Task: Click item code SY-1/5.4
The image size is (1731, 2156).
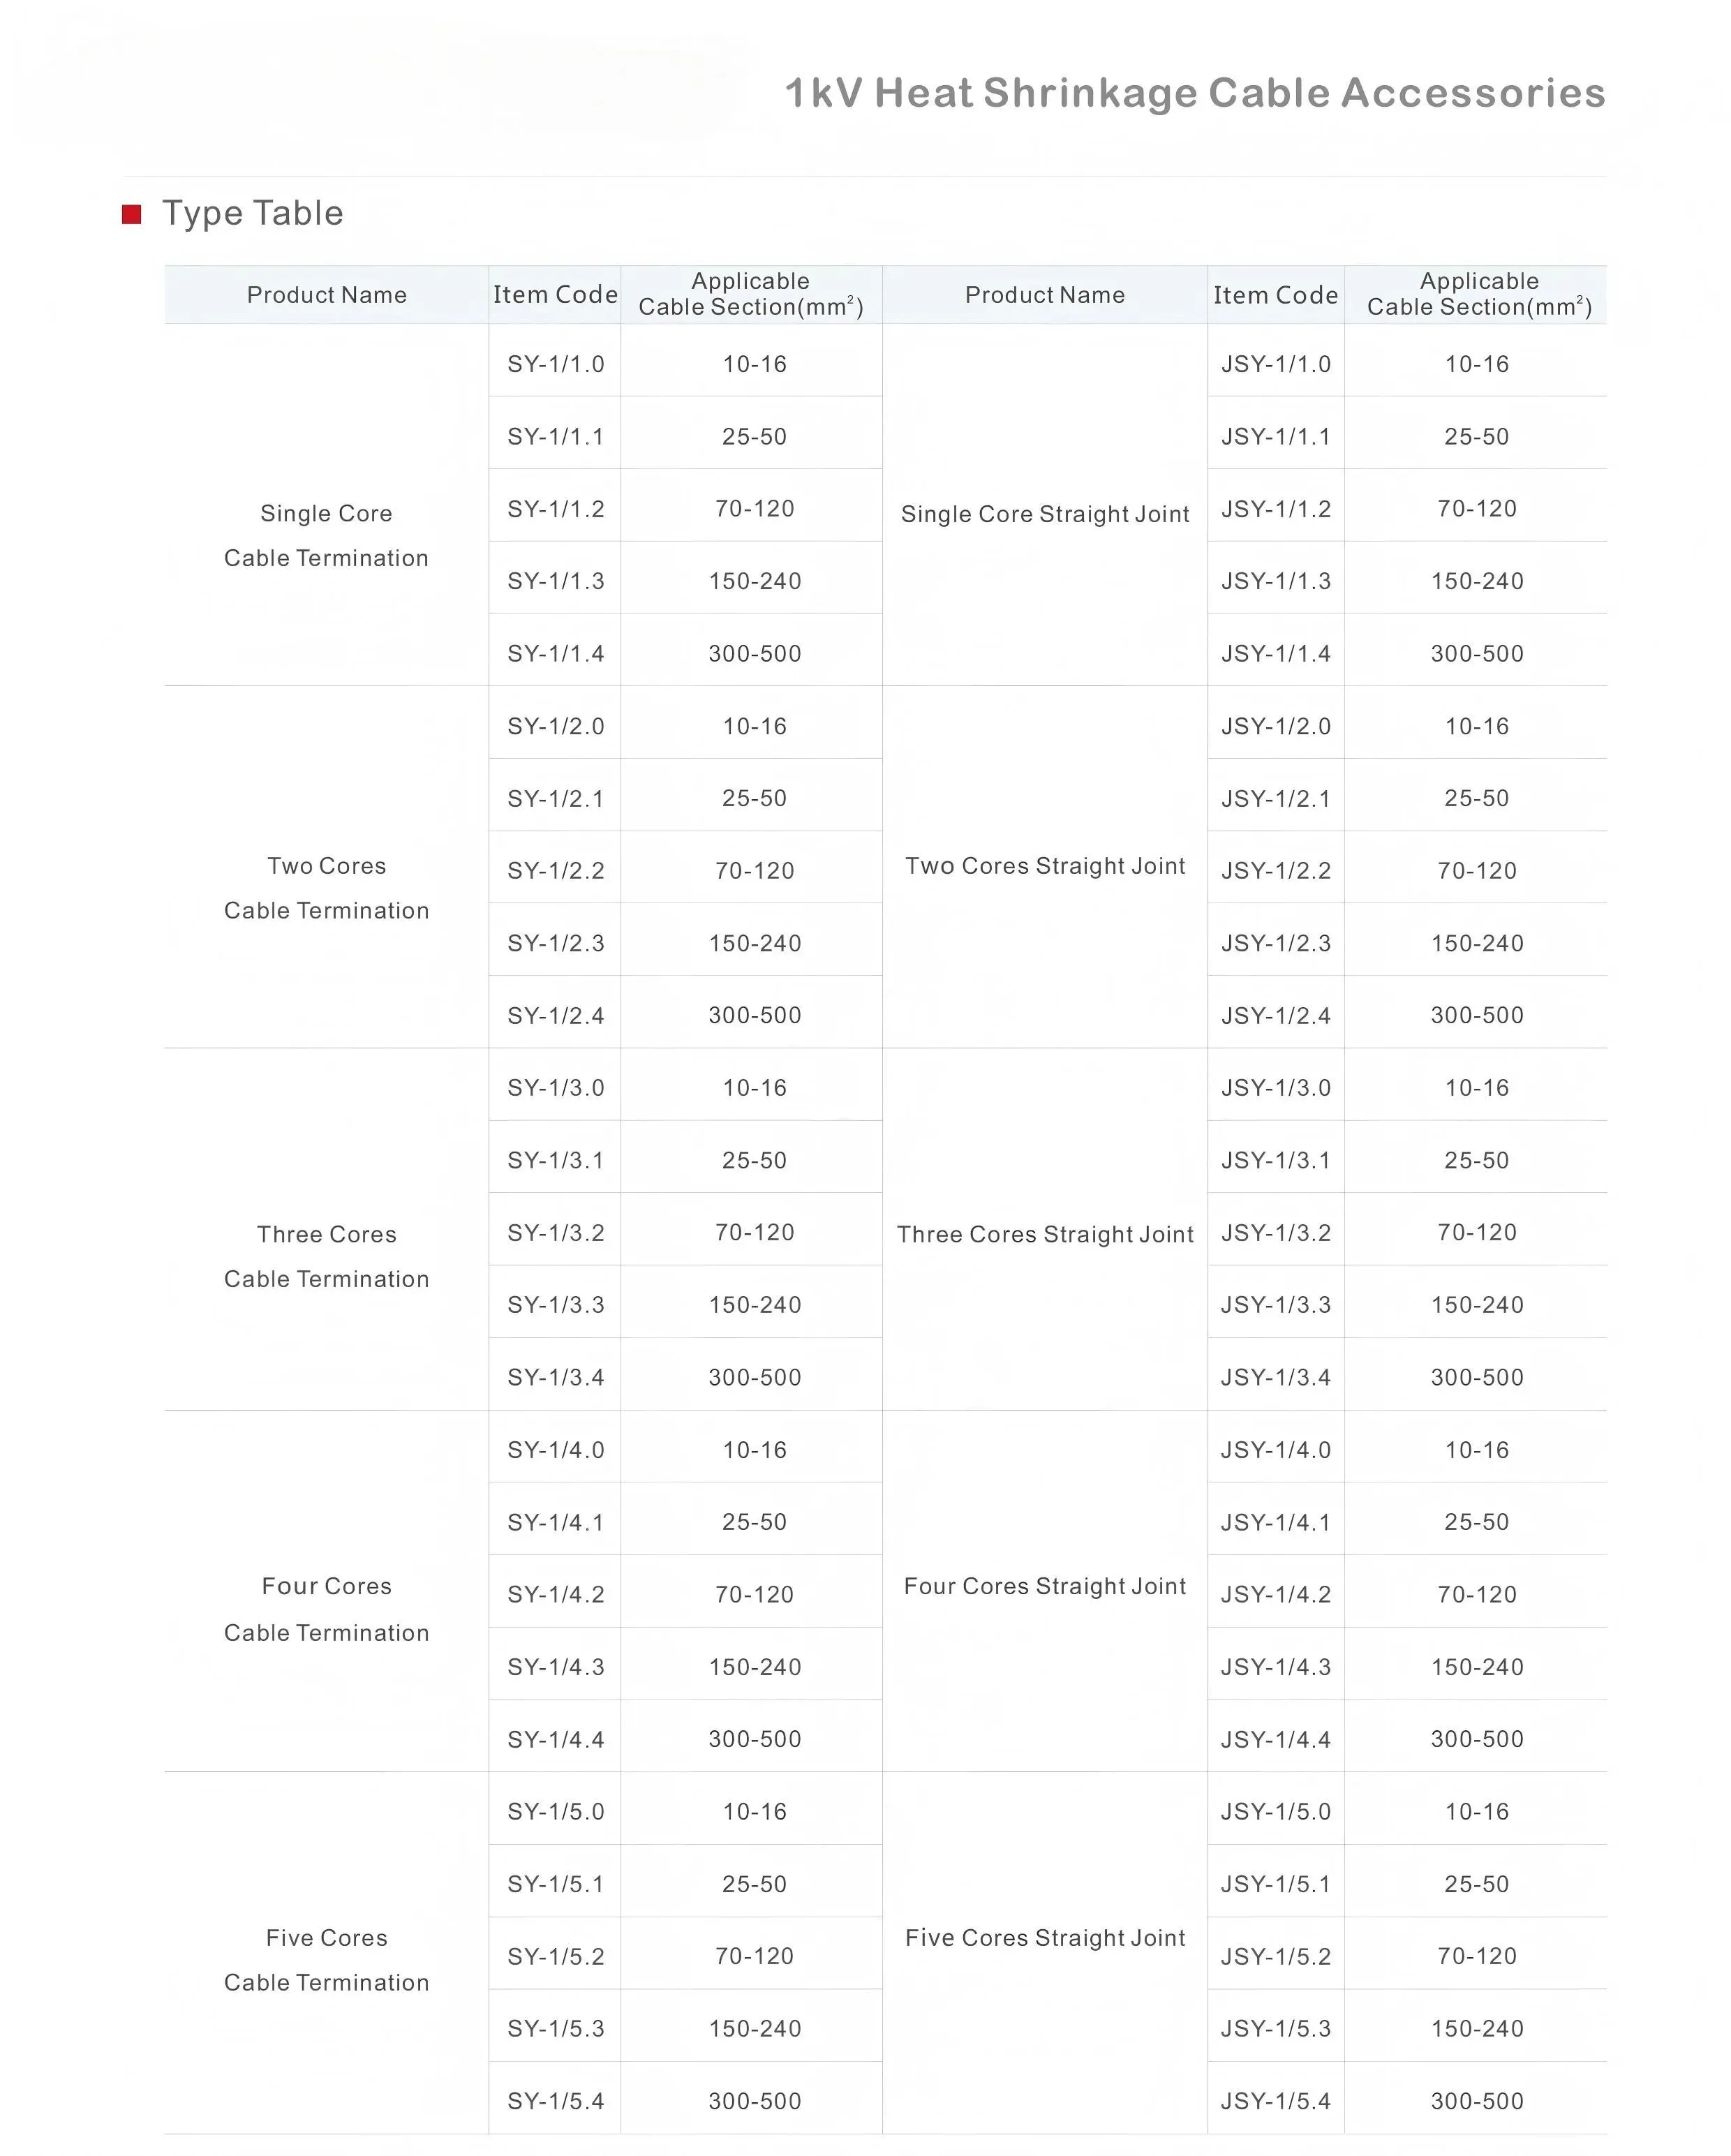Action: 555,2100
